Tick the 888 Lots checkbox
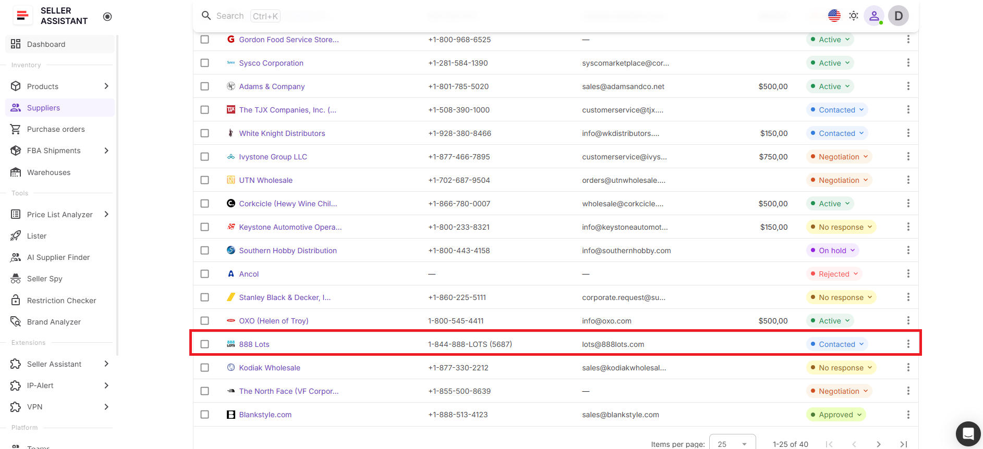983x449 pixels. pyautogui.click(x=205, y=344)
